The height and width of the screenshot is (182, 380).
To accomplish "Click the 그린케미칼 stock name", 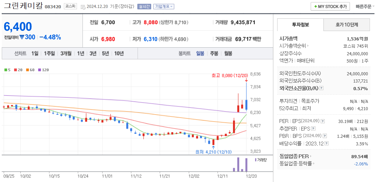I will coord(23,6).
